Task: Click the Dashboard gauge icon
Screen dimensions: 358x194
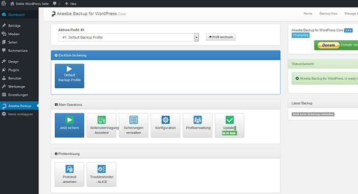Action: coord(4,15)
